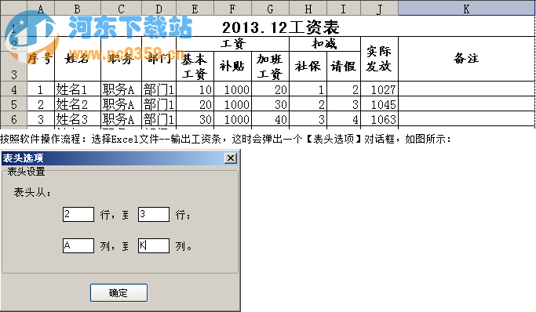536x312 pixels.
Task: Click the 请假 value 4 in row 6
Action: (344, 119)
